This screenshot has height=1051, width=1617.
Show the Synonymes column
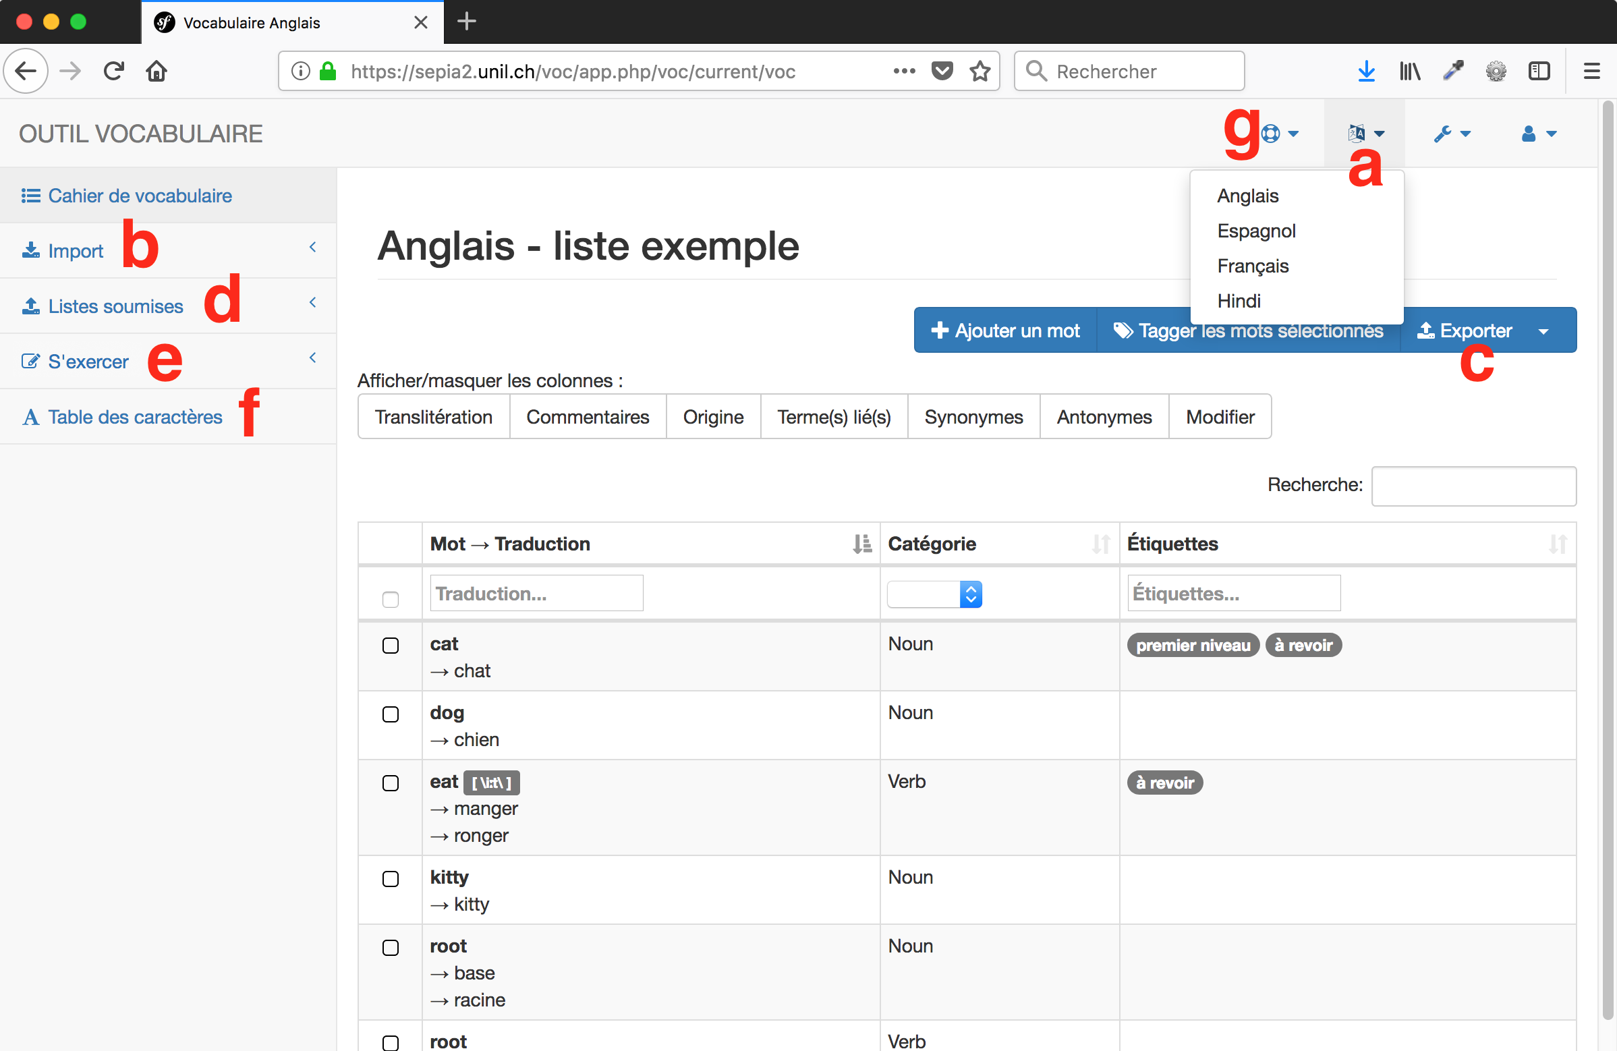click(973, 416)
